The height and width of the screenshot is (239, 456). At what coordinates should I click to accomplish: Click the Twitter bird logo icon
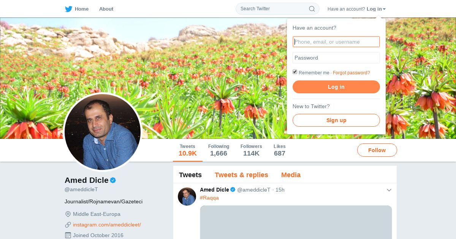(68, 9)
